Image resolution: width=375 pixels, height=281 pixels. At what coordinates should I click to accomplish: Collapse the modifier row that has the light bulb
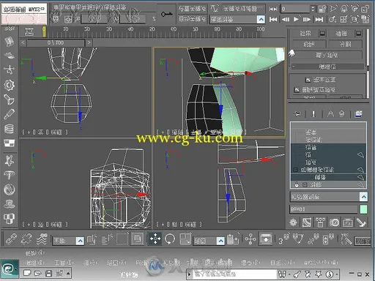[305, 184]
